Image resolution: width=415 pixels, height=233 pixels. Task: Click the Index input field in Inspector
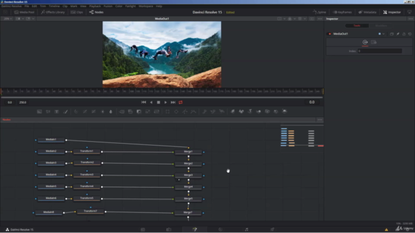380,51
